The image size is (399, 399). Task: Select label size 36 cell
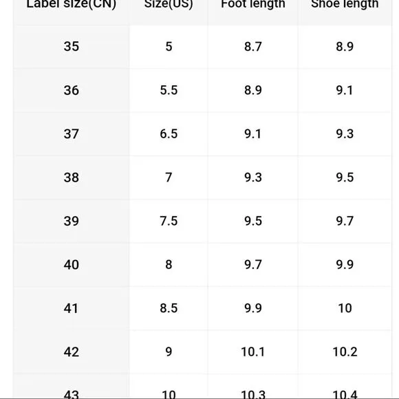click(72, 91)
